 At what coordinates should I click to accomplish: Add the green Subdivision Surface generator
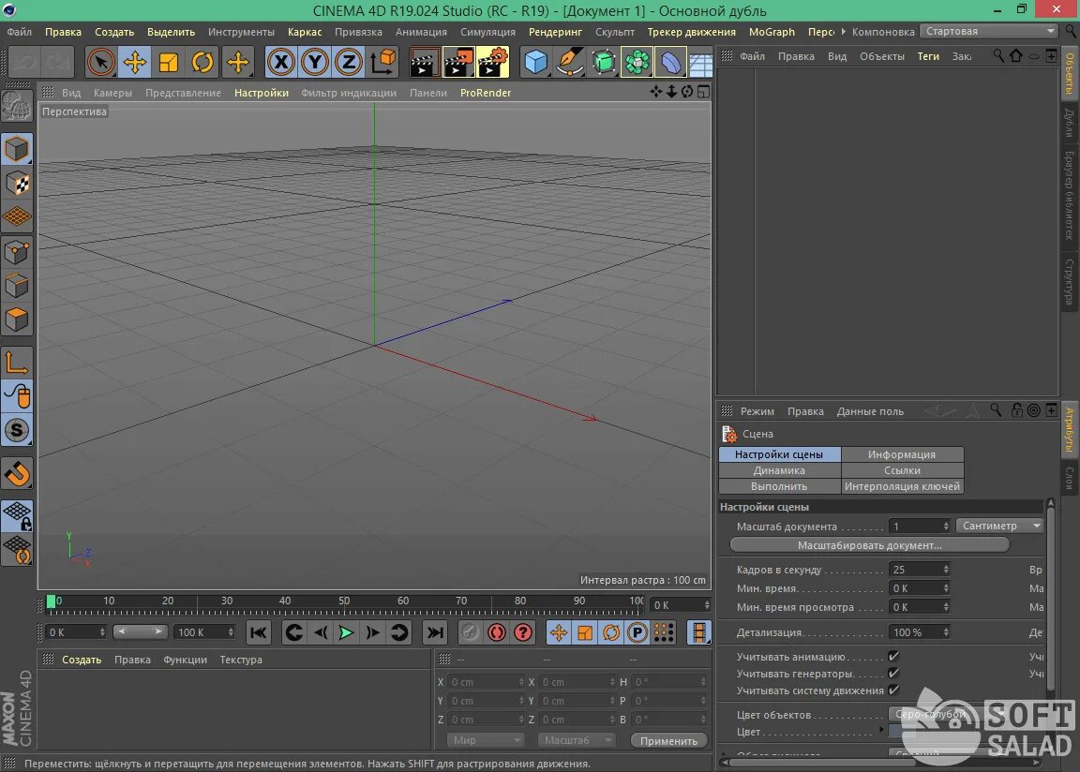click(604, 63)
